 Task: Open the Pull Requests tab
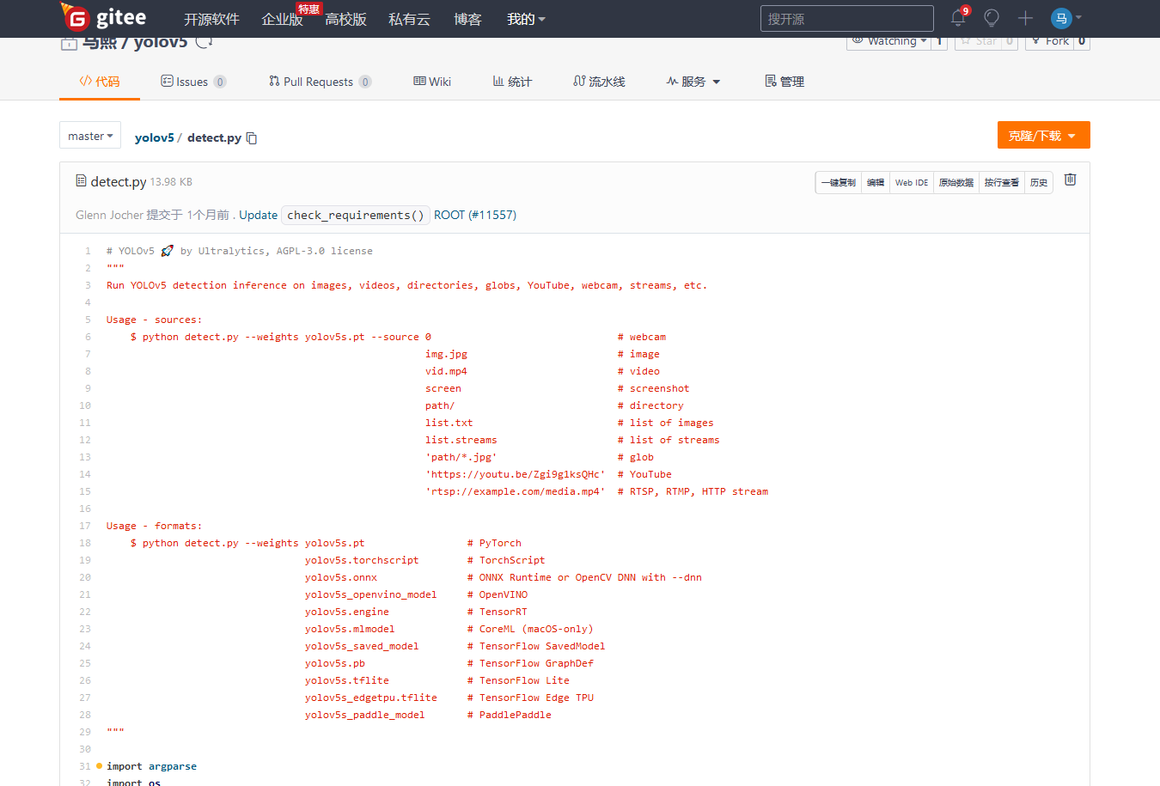pos(320,82)
